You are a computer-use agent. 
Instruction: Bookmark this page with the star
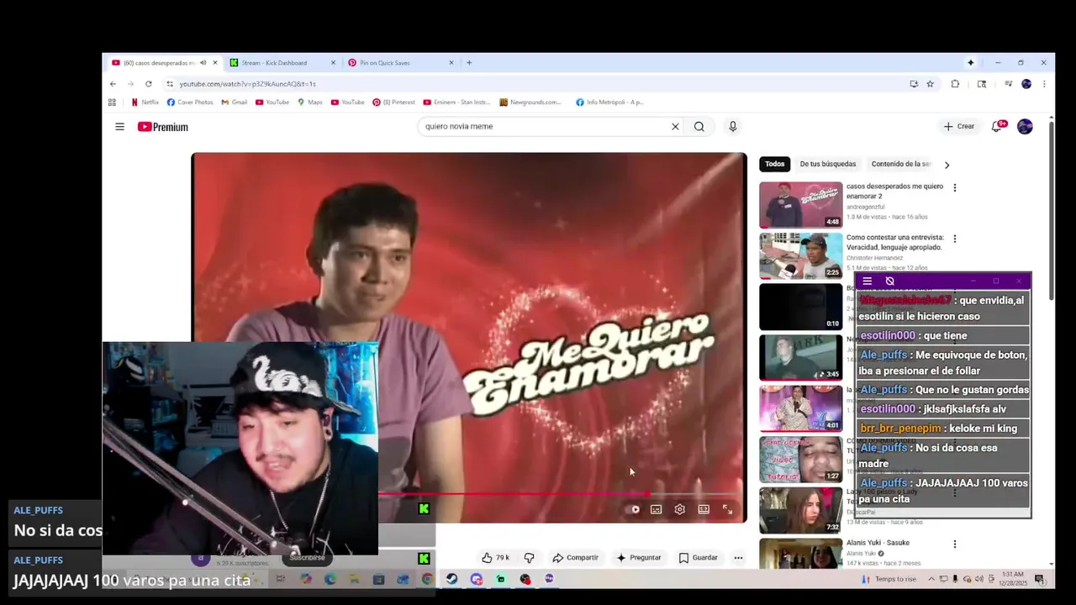930,84
